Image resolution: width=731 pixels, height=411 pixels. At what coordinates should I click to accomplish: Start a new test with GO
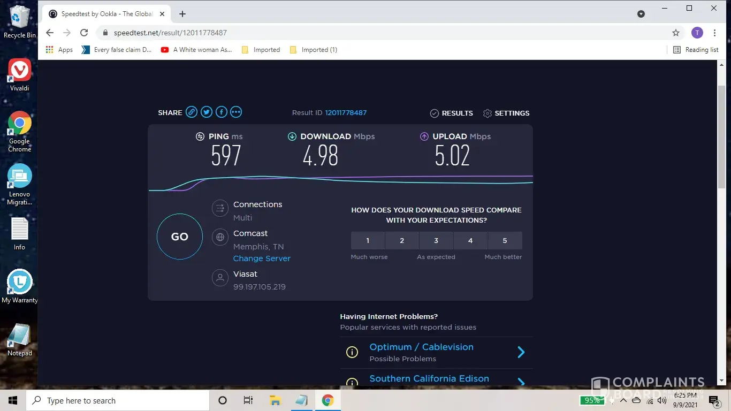click(x=180, y=237)
